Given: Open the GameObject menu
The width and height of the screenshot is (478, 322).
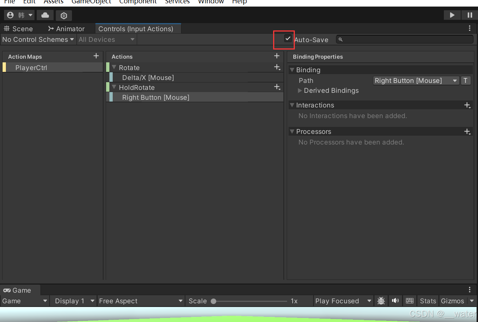Looking at the screenshot, I should point(91,2).
